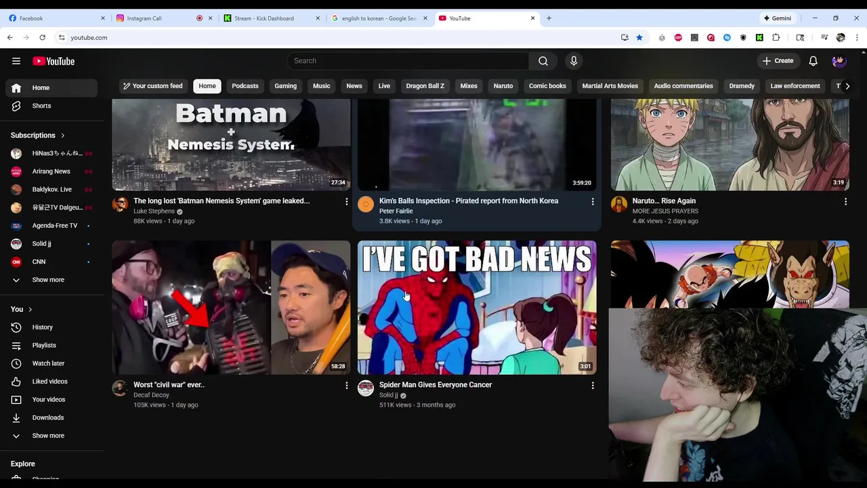Open Your custom feed chip
Viewport: 867px width, 488px height.
tap(152, 86)
